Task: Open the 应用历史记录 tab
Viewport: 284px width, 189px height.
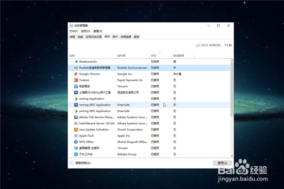Action: click(x=94, y=37)
